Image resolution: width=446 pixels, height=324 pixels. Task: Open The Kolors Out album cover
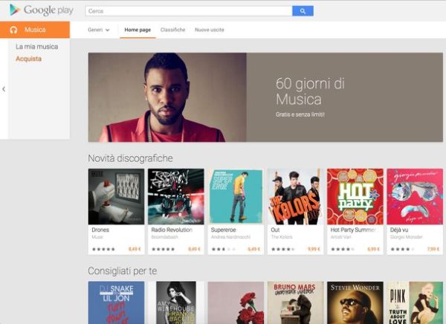(295, 197)
